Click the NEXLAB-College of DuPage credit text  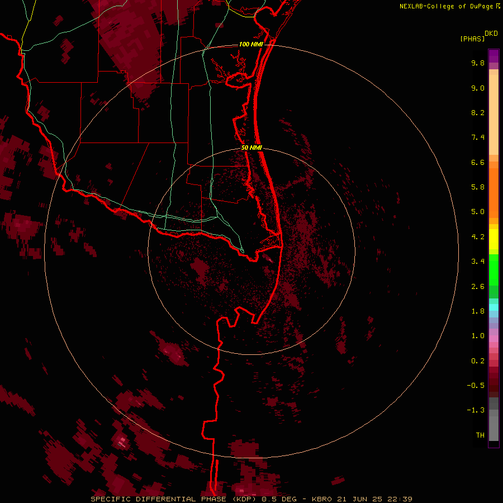tap(447, 6)
